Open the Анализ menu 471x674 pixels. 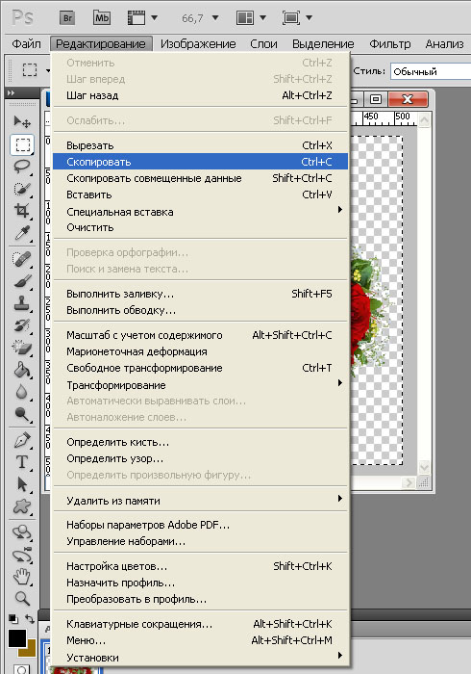click(444, 44)
